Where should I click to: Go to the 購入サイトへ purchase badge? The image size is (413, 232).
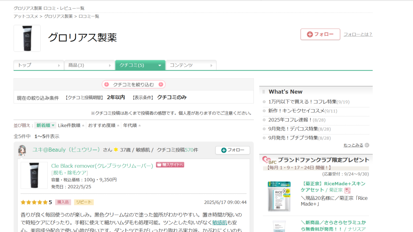[x=170, y=165]
